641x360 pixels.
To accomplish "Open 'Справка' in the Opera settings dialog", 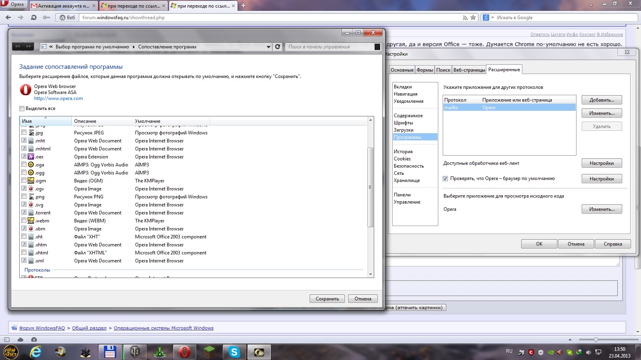I will (x=613, y=244).
